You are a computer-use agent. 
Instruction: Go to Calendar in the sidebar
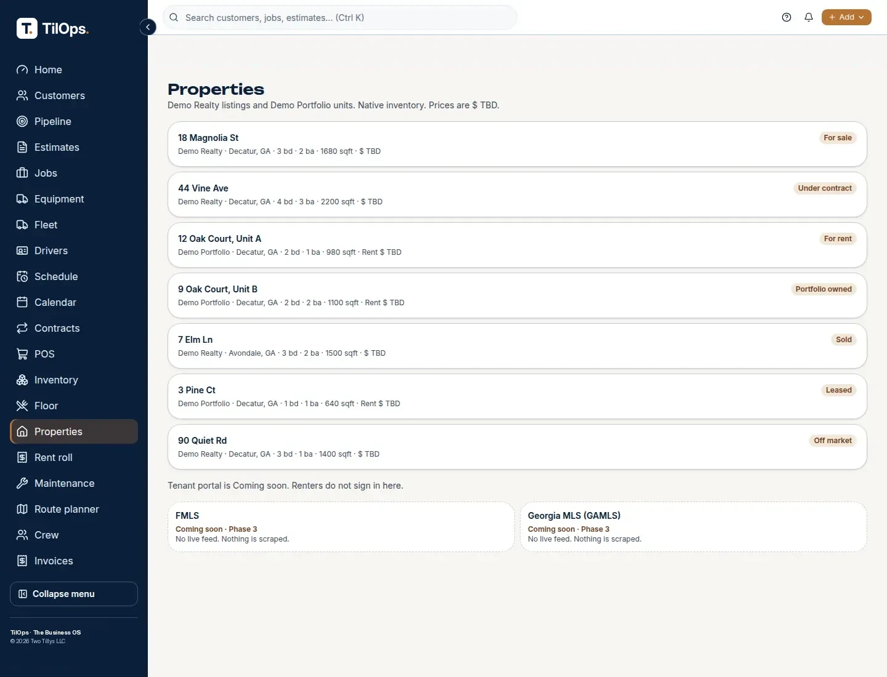[74, 302]
